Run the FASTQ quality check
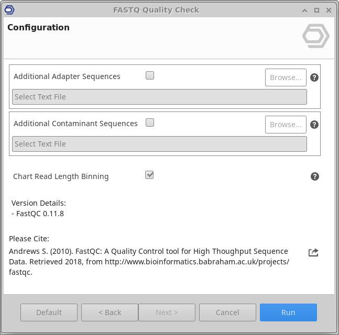The width and height of the screenshot is (339, 335). (288, 312)
